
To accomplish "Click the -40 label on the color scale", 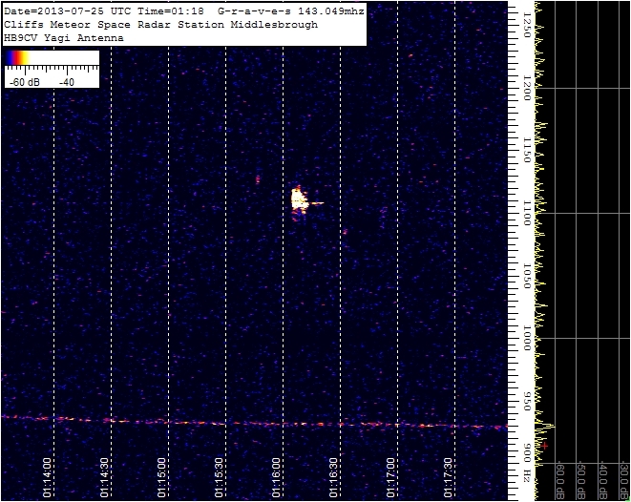I will click(67, 82).
